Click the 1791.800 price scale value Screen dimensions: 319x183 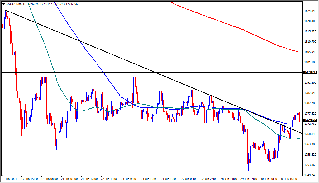click(x=310, y=82)
